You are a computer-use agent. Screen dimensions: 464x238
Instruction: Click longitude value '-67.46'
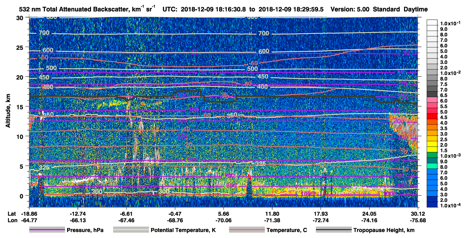126,220
